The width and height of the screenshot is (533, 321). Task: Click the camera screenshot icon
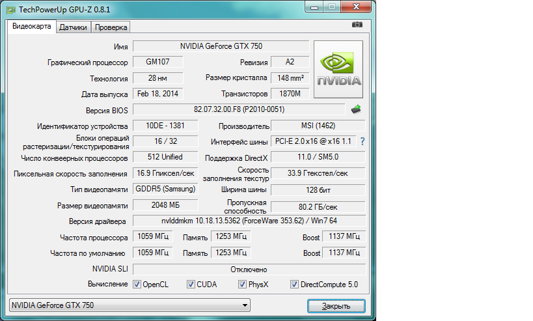(x=357, y=25)
